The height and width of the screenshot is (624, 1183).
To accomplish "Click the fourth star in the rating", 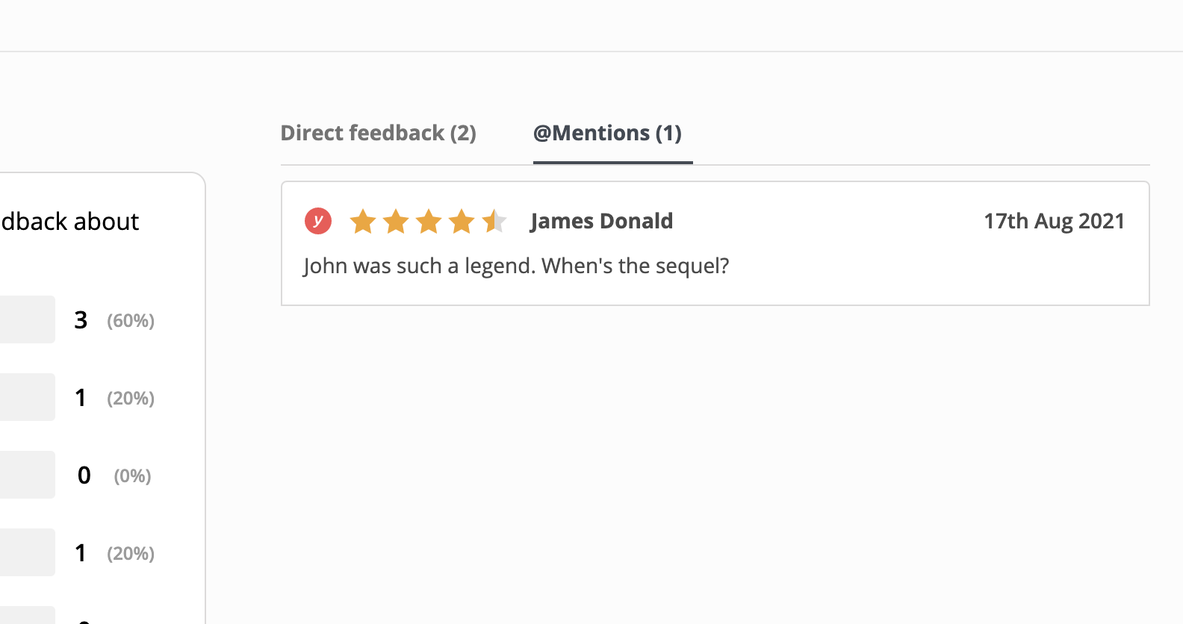I will pos(462,221).
